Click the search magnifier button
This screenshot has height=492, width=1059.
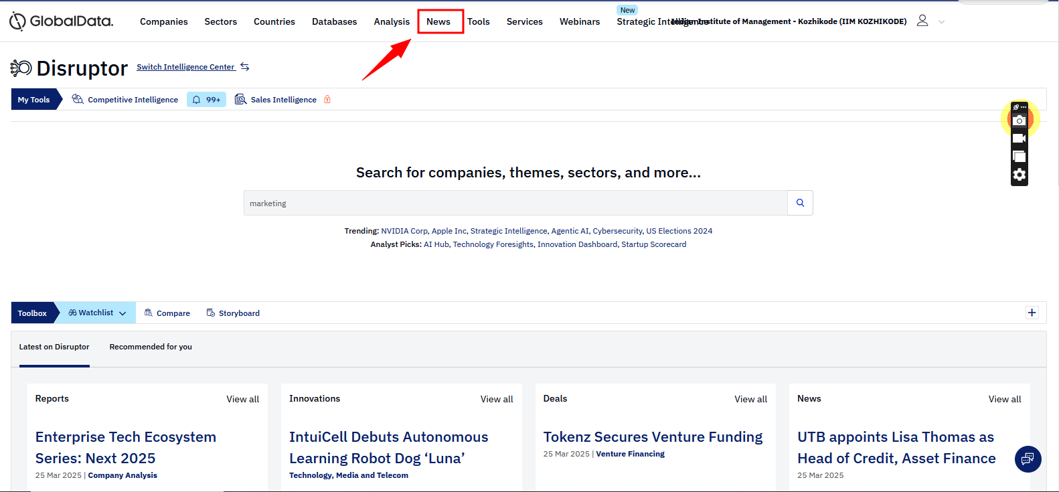[x=800, y=203]
